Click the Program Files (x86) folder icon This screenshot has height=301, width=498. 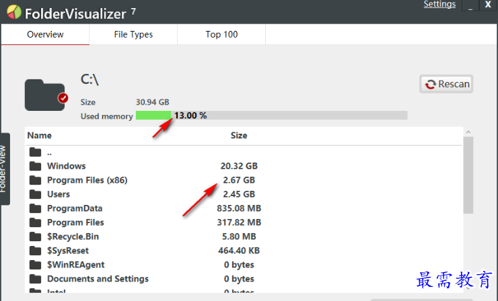tap(35, 180)
